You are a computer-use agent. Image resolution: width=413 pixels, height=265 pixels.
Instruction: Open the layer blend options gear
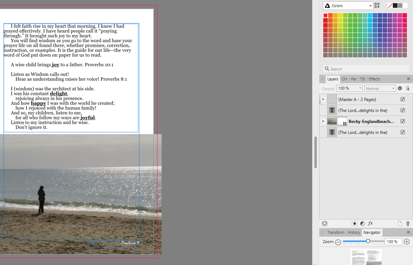pyautogui.click(x=400, y=88)
